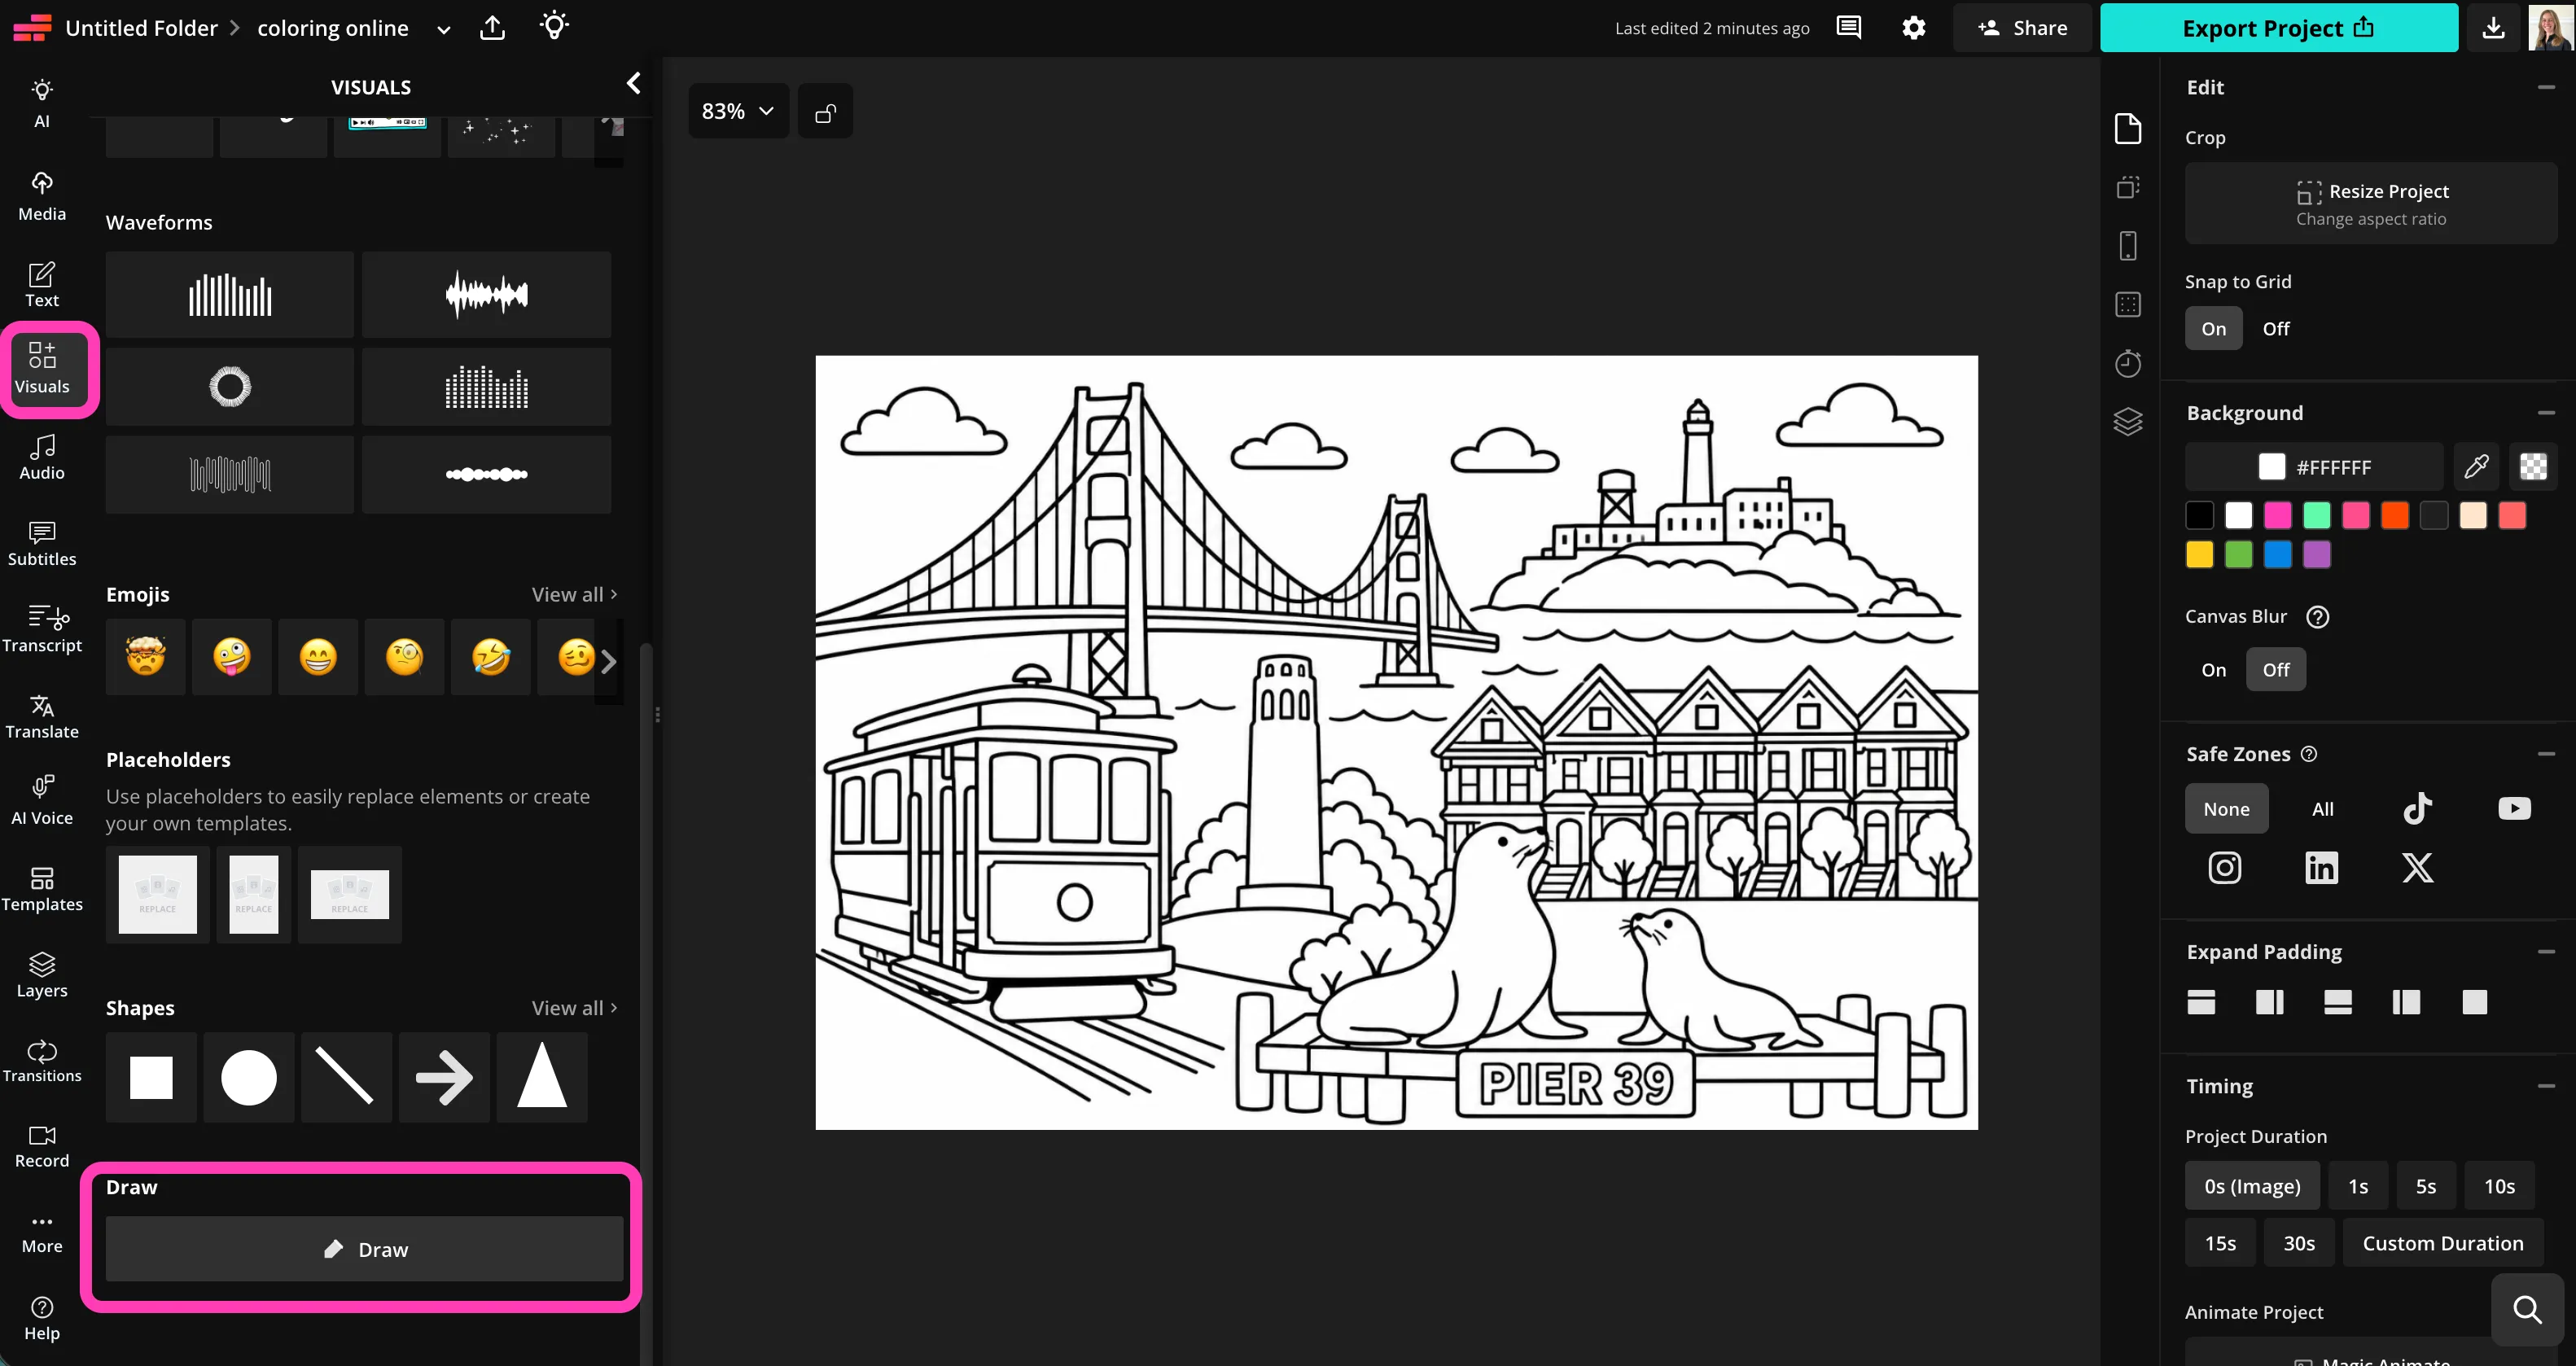This screenshot has height=1366, width=2576.
Task: Switch to the Text sidebar tab
Action: click(x=42, y=284)
